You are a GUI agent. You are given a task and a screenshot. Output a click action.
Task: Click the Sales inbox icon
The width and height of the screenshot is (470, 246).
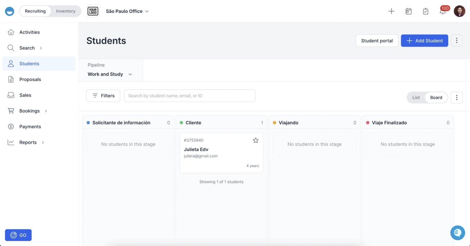tap(11, 95)
